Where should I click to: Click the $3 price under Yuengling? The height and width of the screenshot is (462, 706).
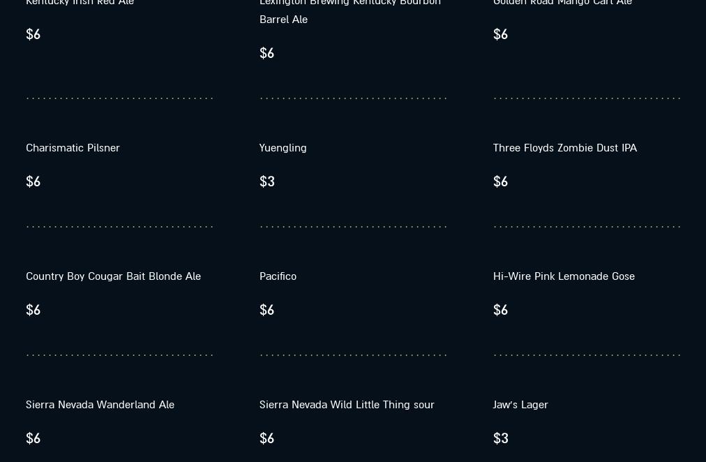267,181
